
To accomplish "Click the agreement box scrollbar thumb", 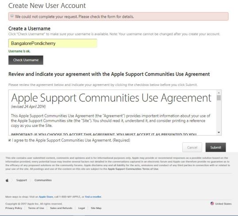I will pos(219,98).
